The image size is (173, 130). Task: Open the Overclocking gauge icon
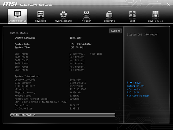(63, 14)
